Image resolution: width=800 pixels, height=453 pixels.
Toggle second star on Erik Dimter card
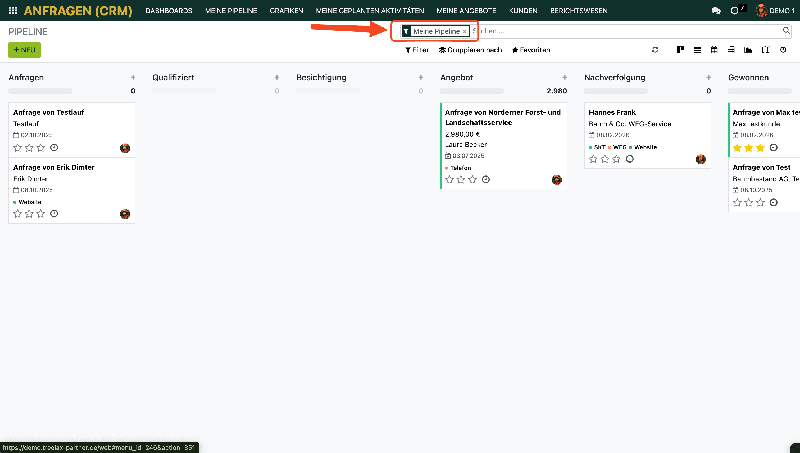[x=29, y=214]
